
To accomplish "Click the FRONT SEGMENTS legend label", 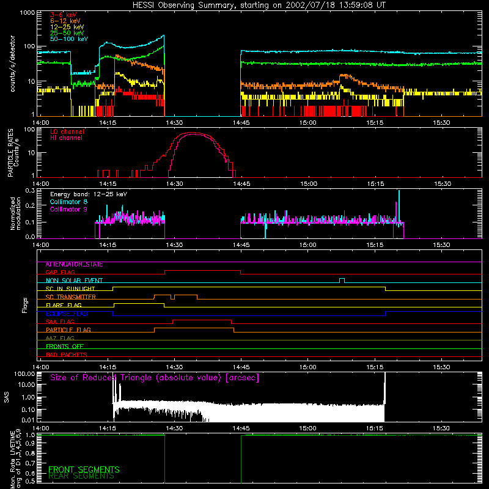I will point(84,469).
